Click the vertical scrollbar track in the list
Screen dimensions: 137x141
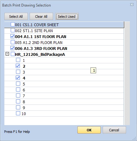pos(127,73)
